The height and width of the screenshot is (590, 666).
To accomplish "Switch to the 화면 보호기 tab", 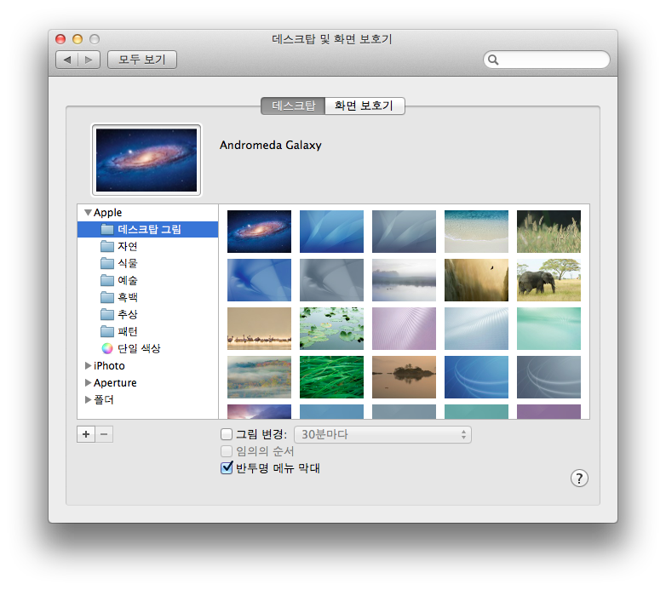I will (365, 106).
